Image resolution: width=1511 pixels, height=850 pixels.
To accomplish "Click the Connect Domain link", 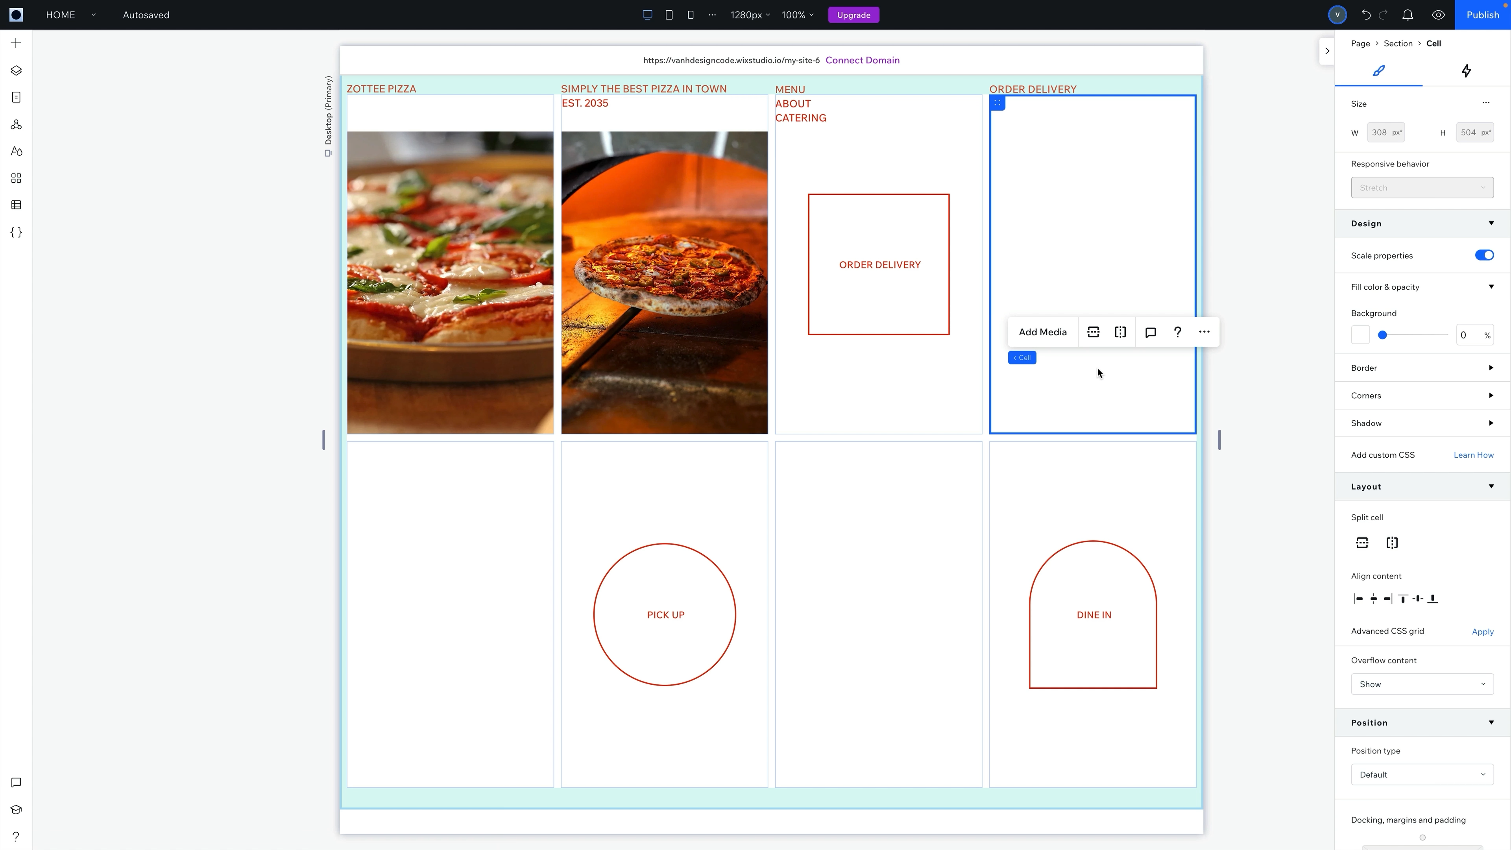I will pos(862,60).
